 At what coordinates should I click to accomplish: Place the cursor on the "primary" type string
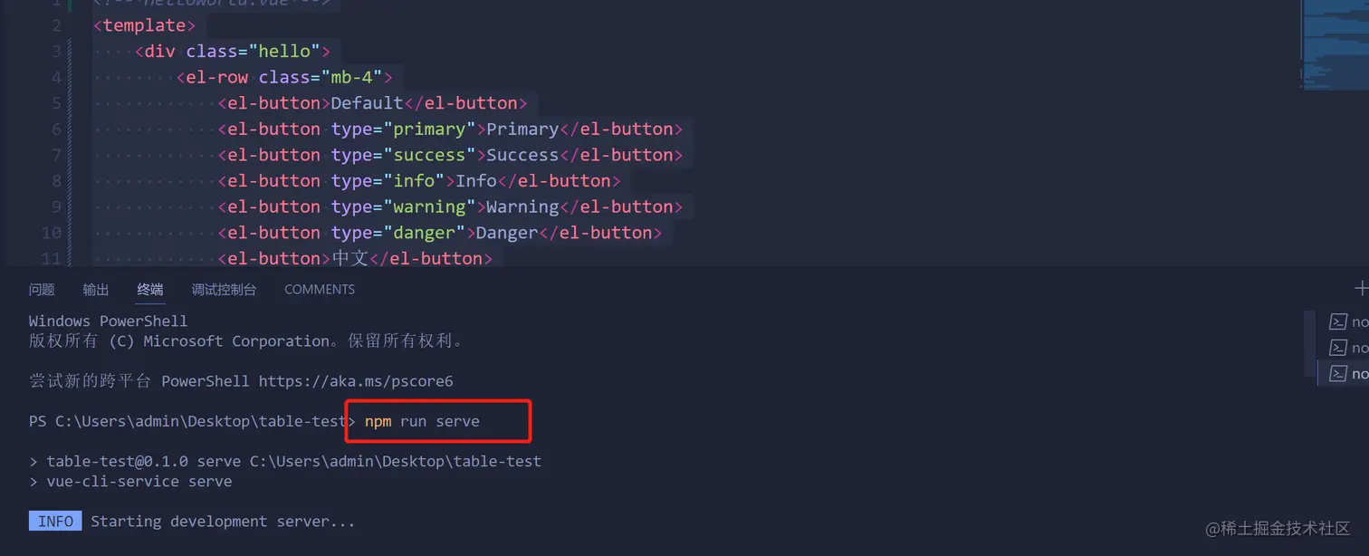coord(429,129)
